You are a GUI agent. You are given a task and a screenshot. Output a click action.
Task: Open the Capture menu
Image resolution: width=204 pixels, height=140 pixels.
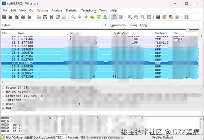(x=43, y=10)
